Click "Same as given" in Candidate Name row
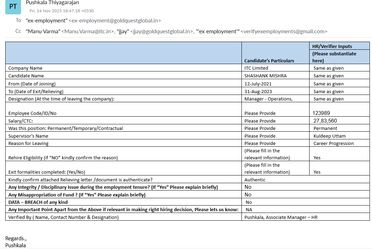 [328, 76]
